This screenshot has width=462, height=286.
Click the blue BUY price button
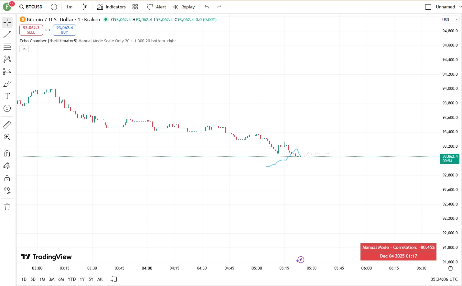click(x=65, y=30)
